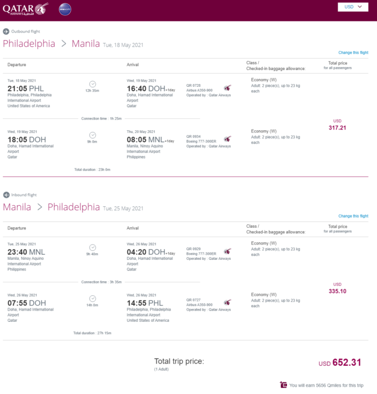Viewport: 377px width, 394px height.
Task: Click the Qmiles earning icon
Action: [x=284, y=385]
